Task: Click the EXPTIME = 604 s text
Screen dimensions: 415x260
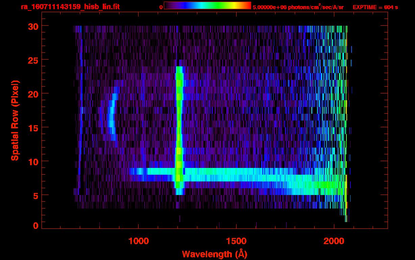Action: coord(375,7)
